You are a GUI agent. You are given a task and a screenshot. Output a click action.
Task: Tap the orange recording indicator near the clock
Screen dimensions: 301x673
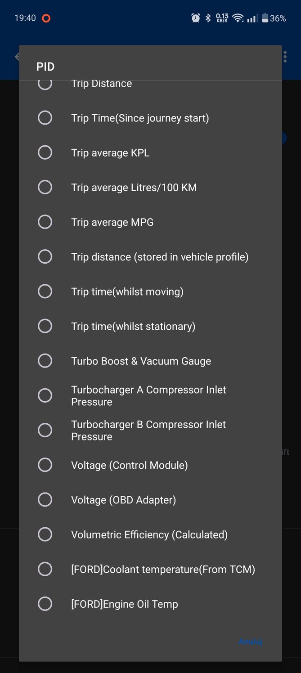point(45,18)
